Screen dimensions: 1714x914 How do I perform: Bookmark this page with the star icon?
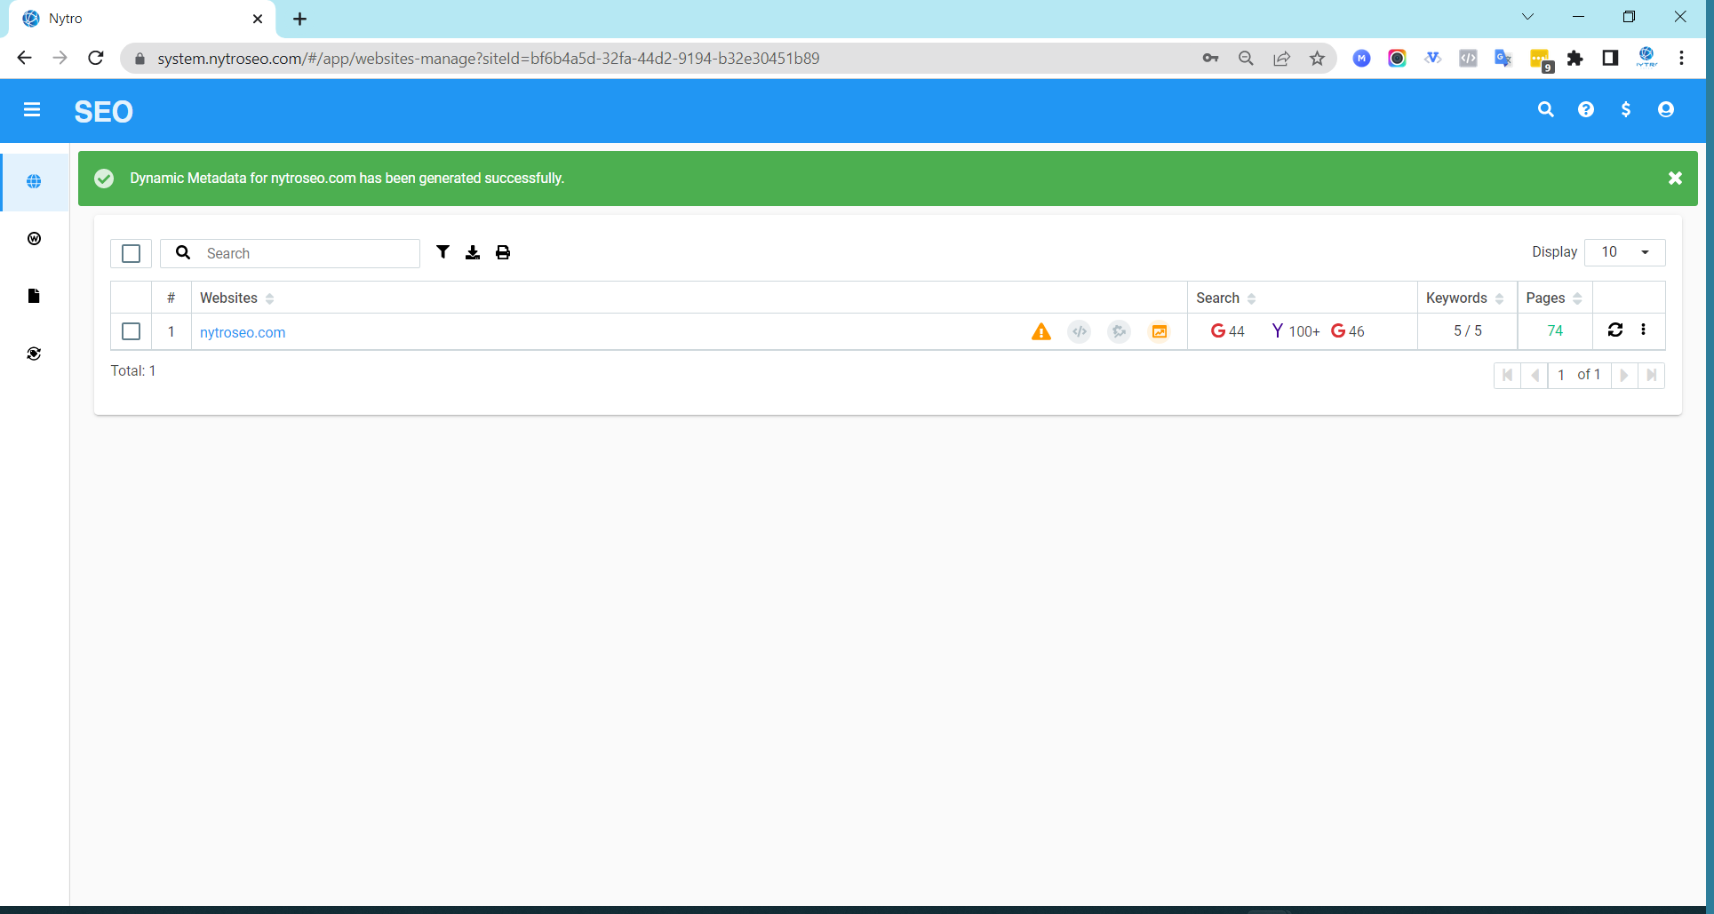click(1317, 58)
